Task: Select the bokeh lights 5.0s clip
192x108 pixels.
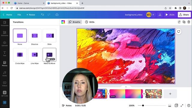Action: [154, 94]
